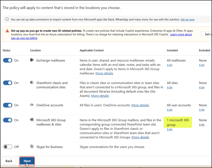This screenshot has width=212, height=168.
Task: Click the partially visible Set up button
Action: click(x=207, y=34)
